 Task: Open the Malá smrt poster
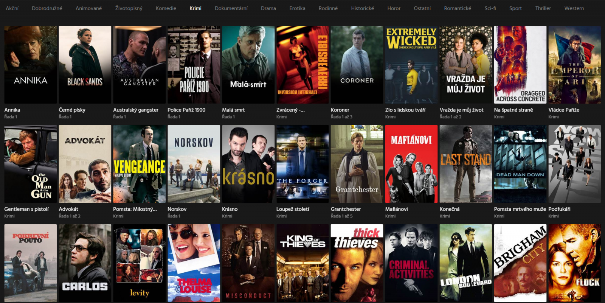coord(248,65)
